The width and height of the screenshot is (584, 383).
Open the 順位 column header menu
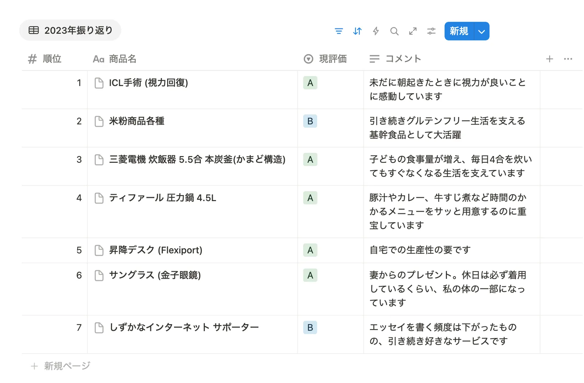coord(45,59)
